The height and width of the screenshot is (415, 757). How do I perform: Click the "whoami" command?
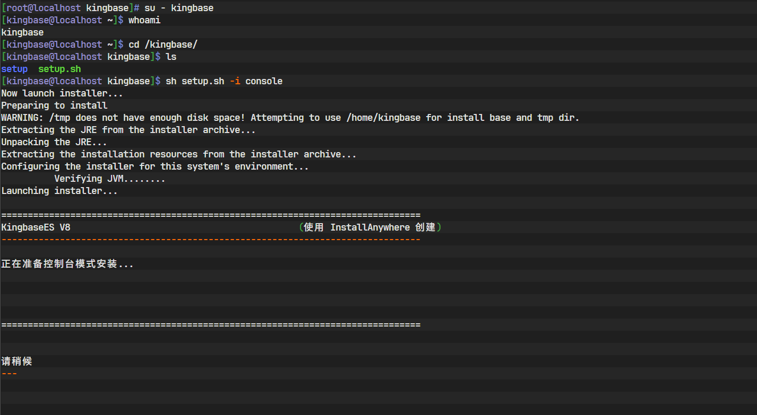[x=144, y=20]
